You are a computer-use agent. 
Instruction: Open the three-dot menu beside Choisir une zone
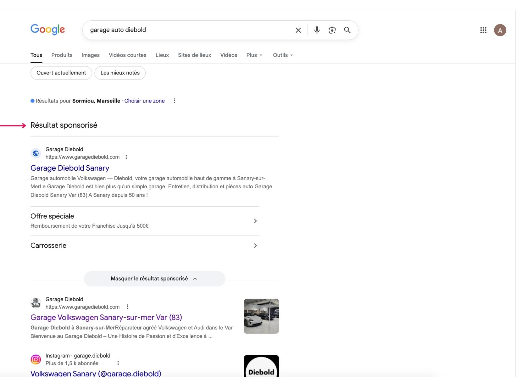pos(174,101)
